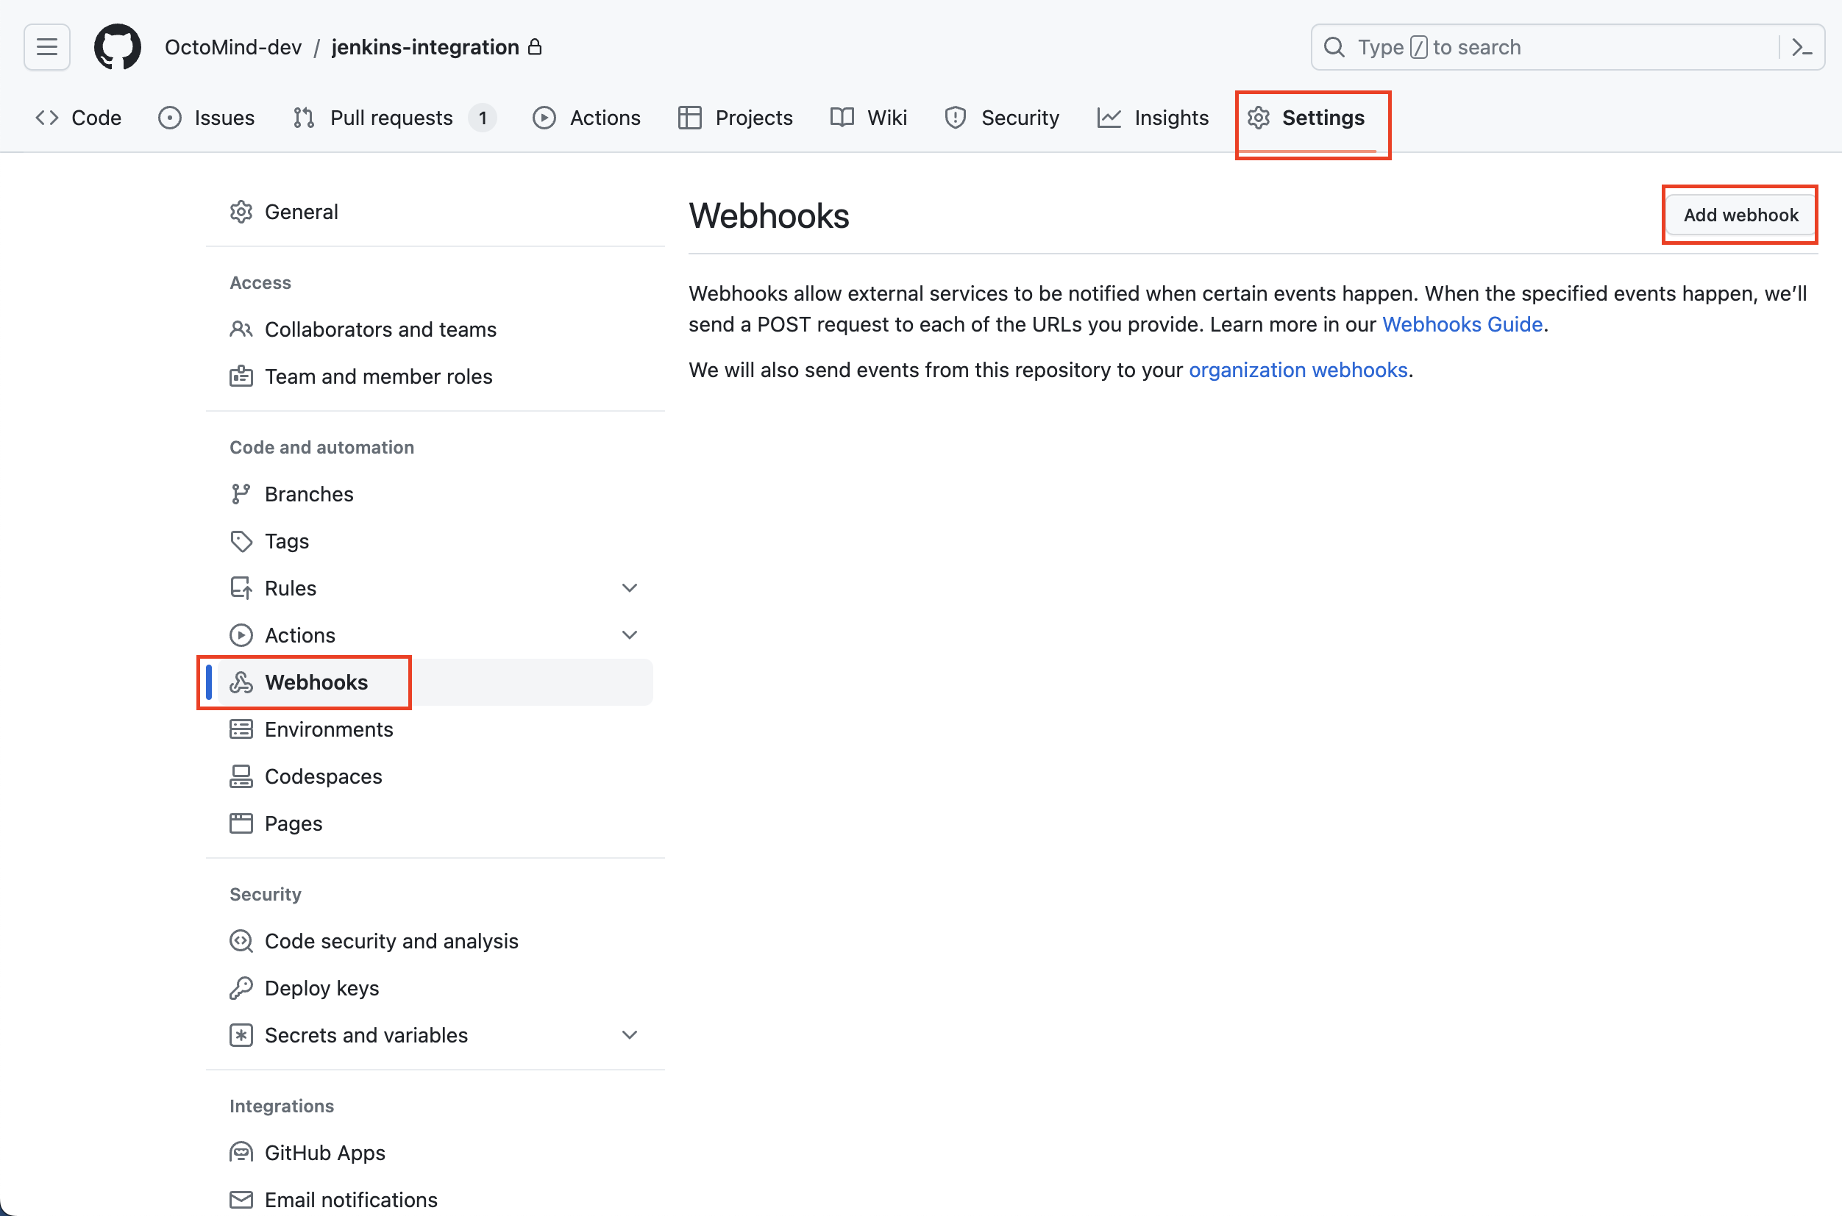The height and width of the screenshot is (1216, 1842).
Task: Switch to the Pull requests tab
Action: click(x=391, y=117)
